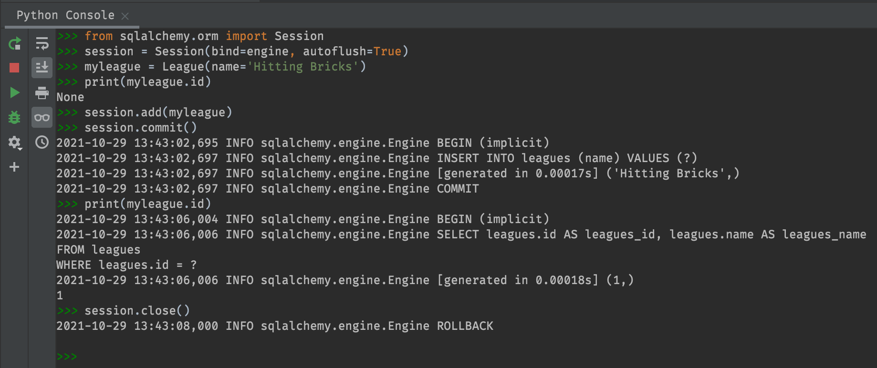Click the session.close() command line
This screenshot has height=368, width=877.
pyautogui.click(x=137, y=311)
